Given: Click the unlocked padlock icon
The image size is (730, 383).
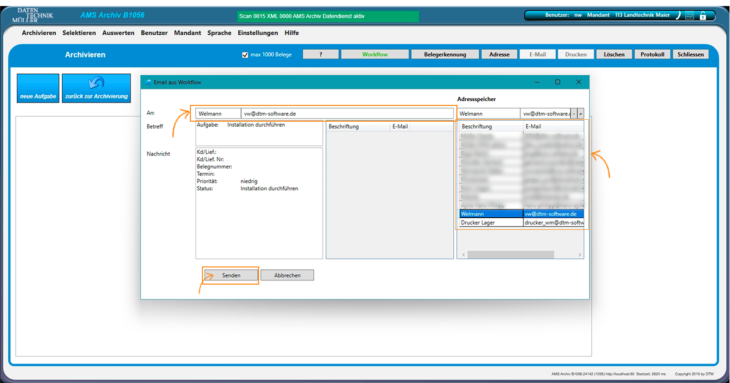Looking at the screenshot, I should pos(703,16).
